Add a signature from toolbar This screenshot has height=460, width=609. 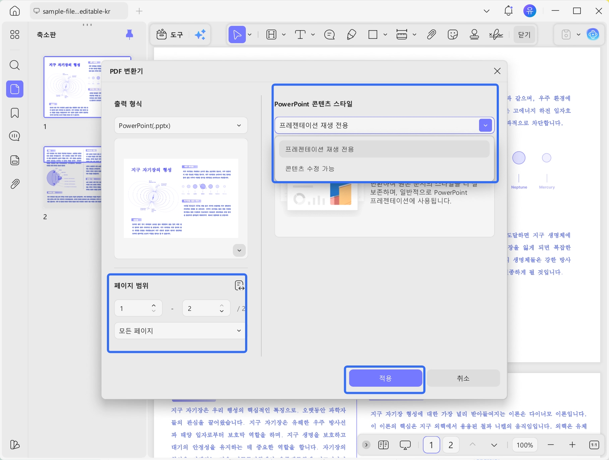coord(496,34)
